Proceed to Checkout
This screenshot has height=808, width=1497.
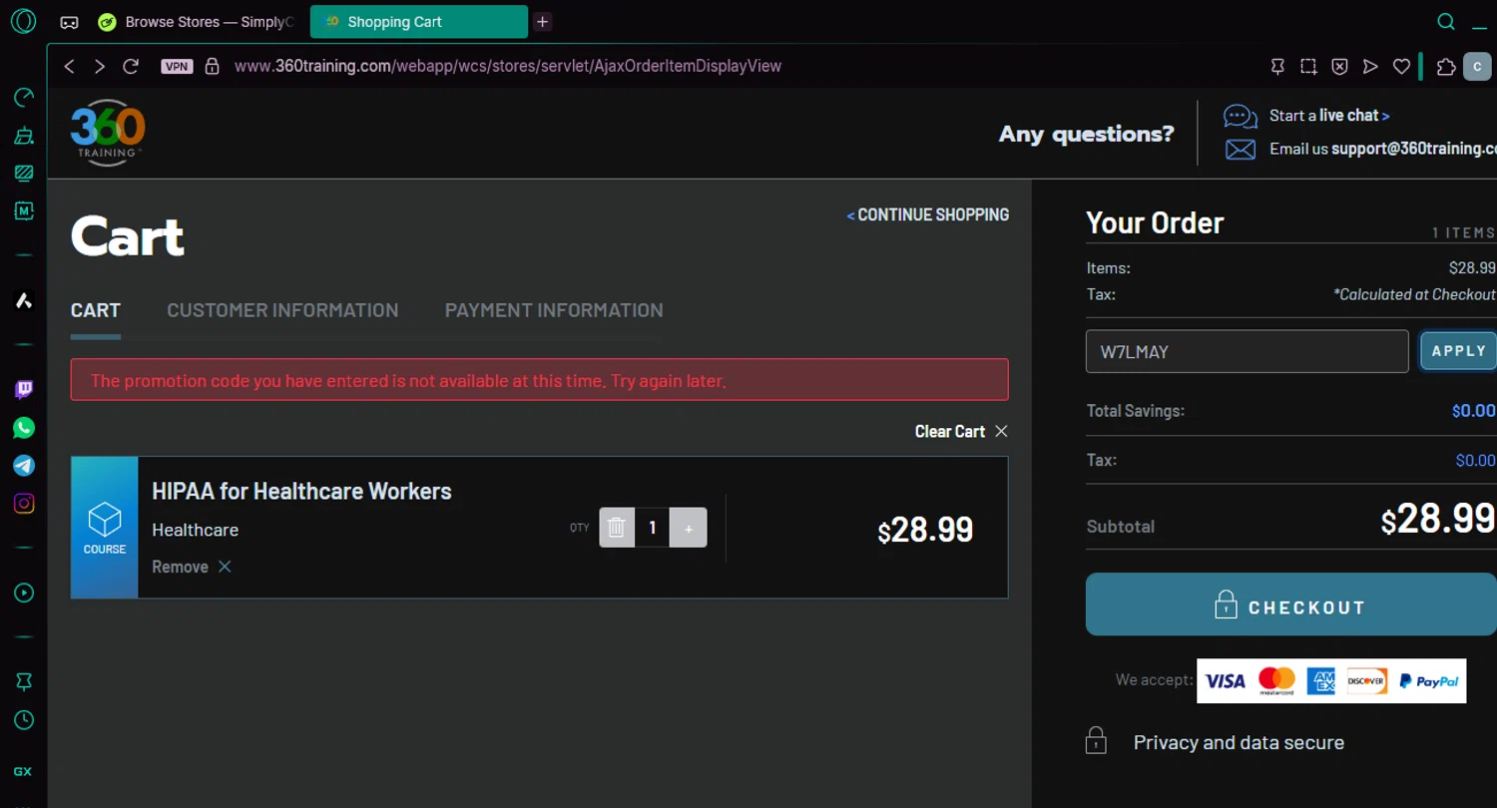(x=1291, y=605)
